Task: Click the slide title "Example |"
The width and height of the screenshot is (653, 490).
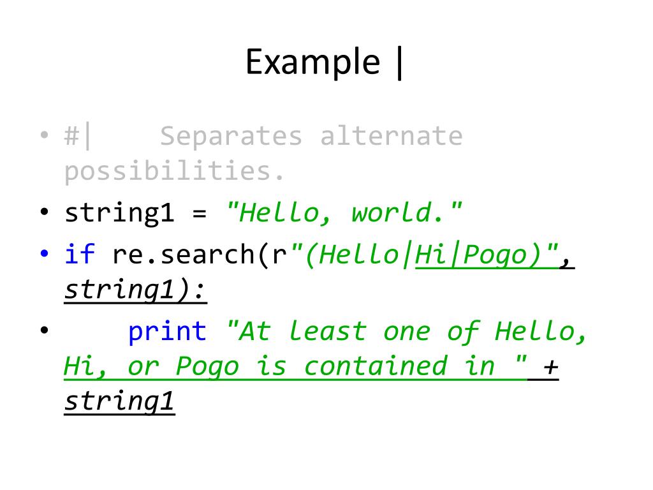Action: [324, 63]
